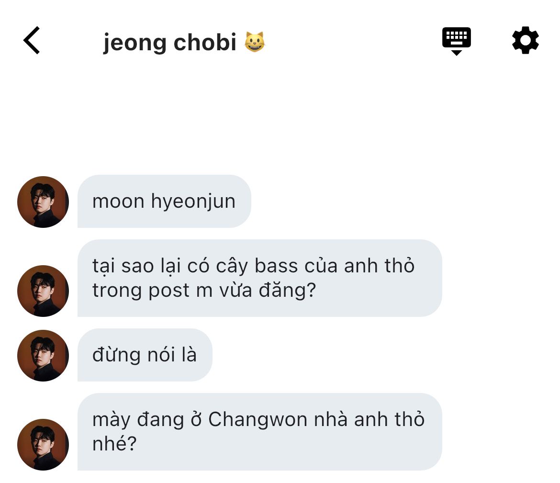Open the avatar beside "moon hyeonjun" message

pos(43,202)
